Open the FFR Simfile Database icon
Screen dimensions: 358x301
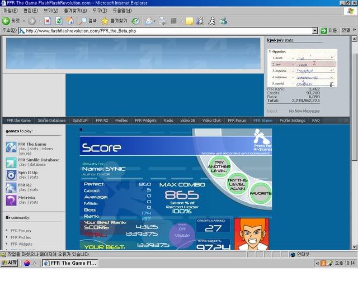pos(11,163)
